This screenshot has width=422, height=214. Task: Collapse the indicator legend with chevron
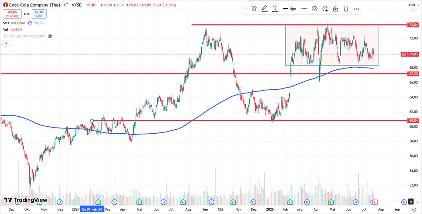pyautogui.click(x=6, y=43)
